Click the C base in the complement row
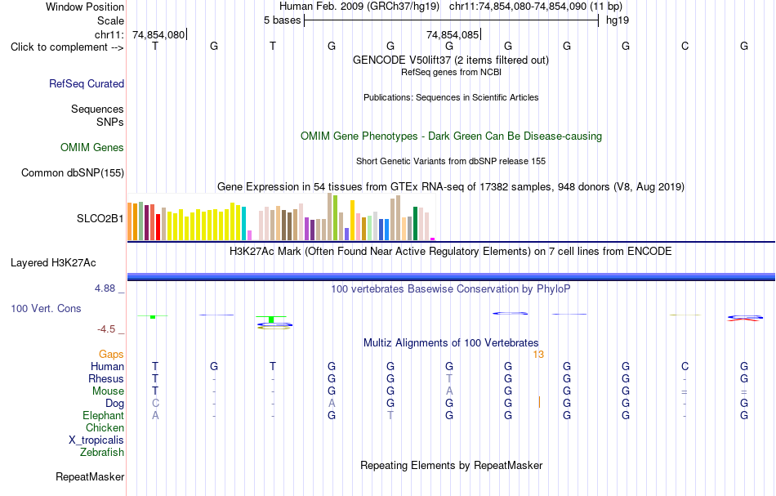776x496 pixels. click(685, 46)
